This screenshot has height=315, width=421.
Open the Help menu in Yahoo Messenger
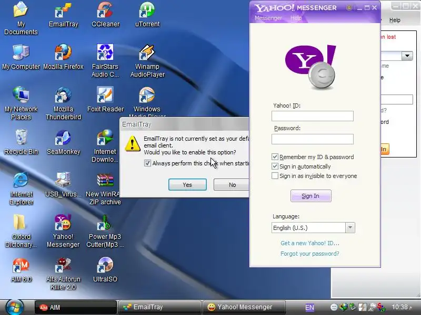296,18
